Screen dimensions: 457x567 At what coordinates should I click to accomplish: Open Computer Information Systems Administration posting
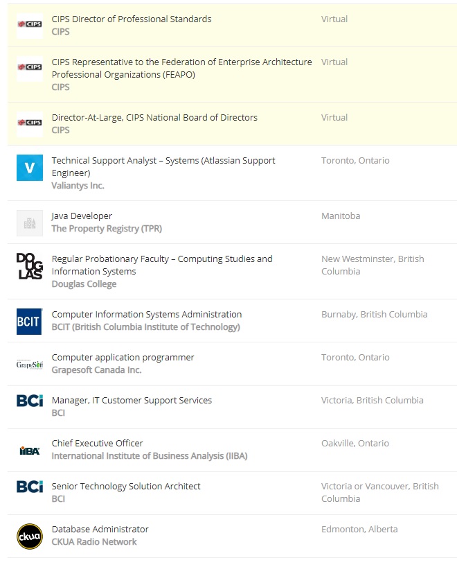point(147,315)
